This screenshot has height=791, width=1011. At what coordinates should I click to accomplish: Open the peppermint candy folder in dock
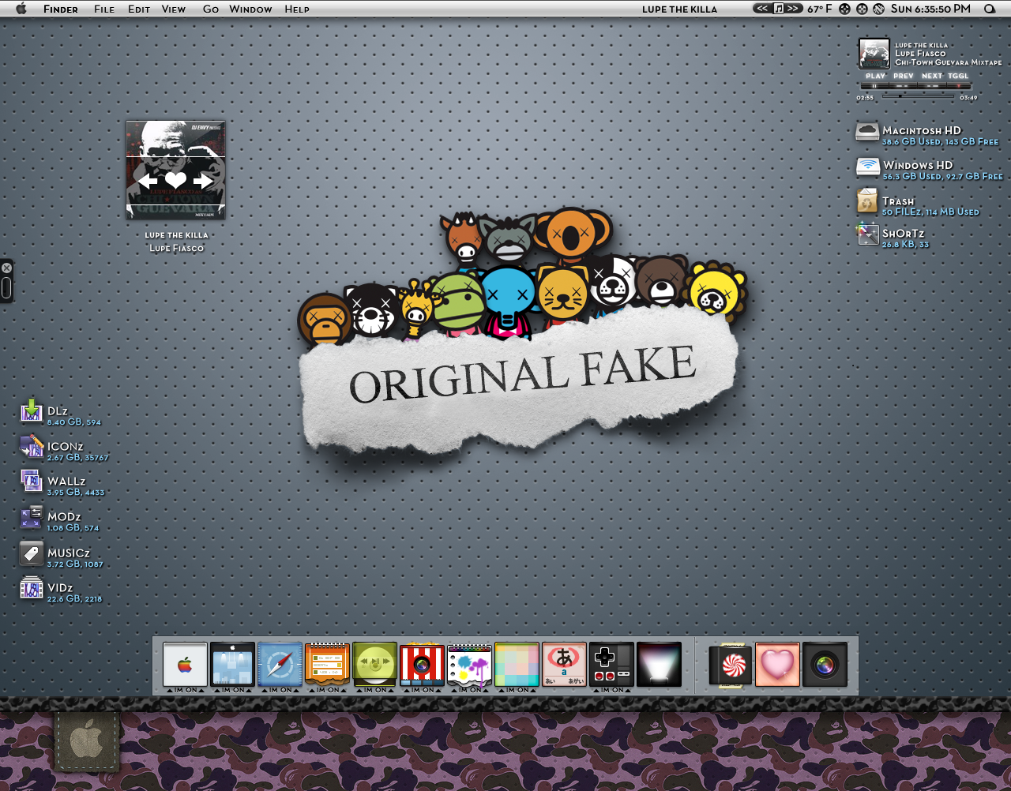pos(731,665)
